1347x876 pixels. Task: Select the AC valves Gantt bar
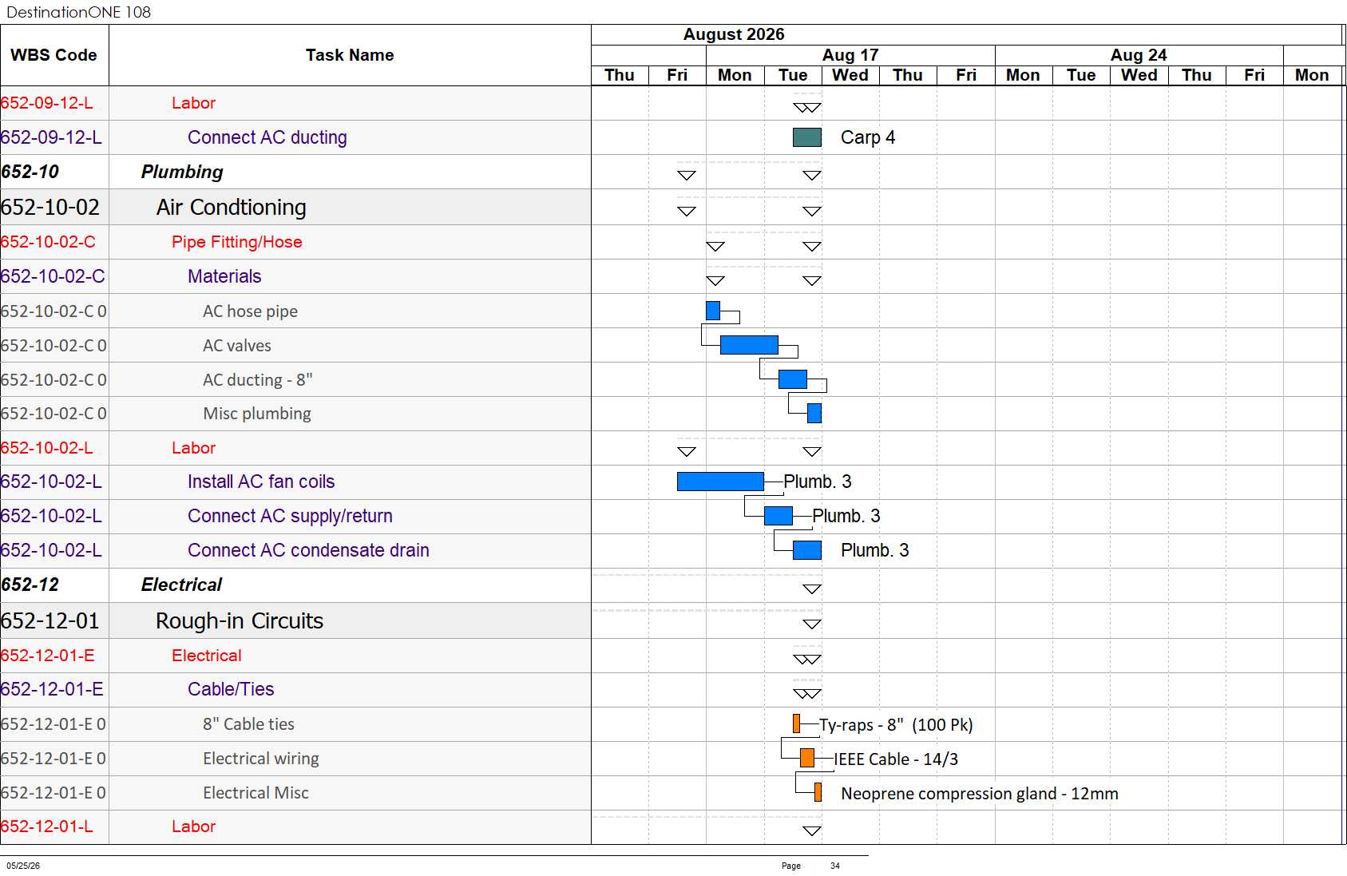tap(749, 345)
